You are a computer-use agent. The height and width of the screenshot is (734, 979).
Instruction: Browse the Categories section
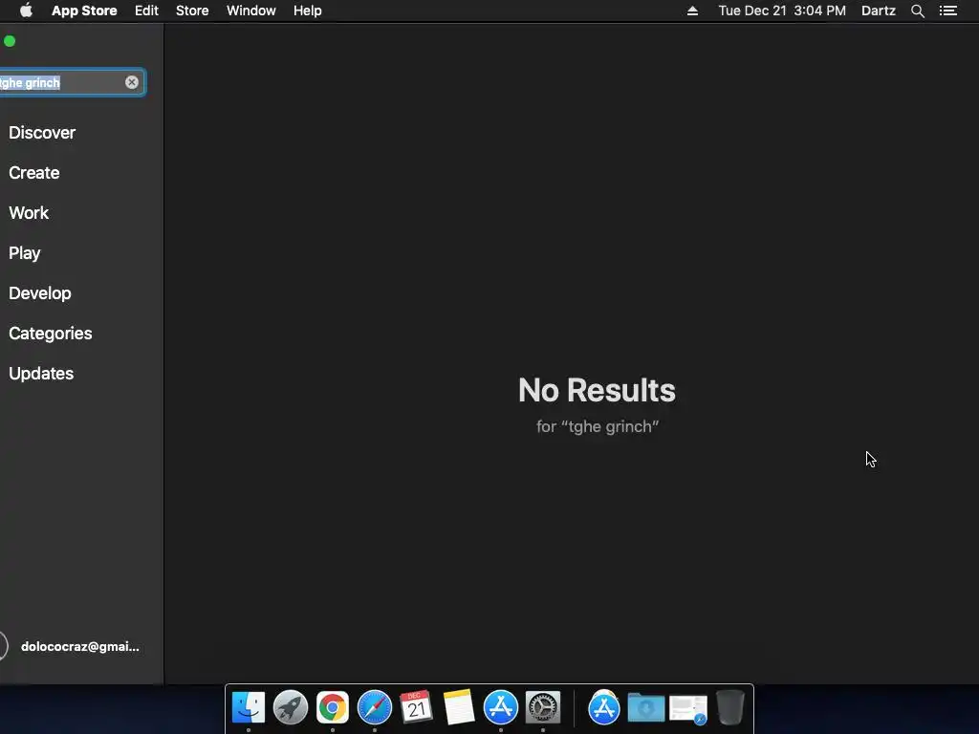tap(51, 334)
